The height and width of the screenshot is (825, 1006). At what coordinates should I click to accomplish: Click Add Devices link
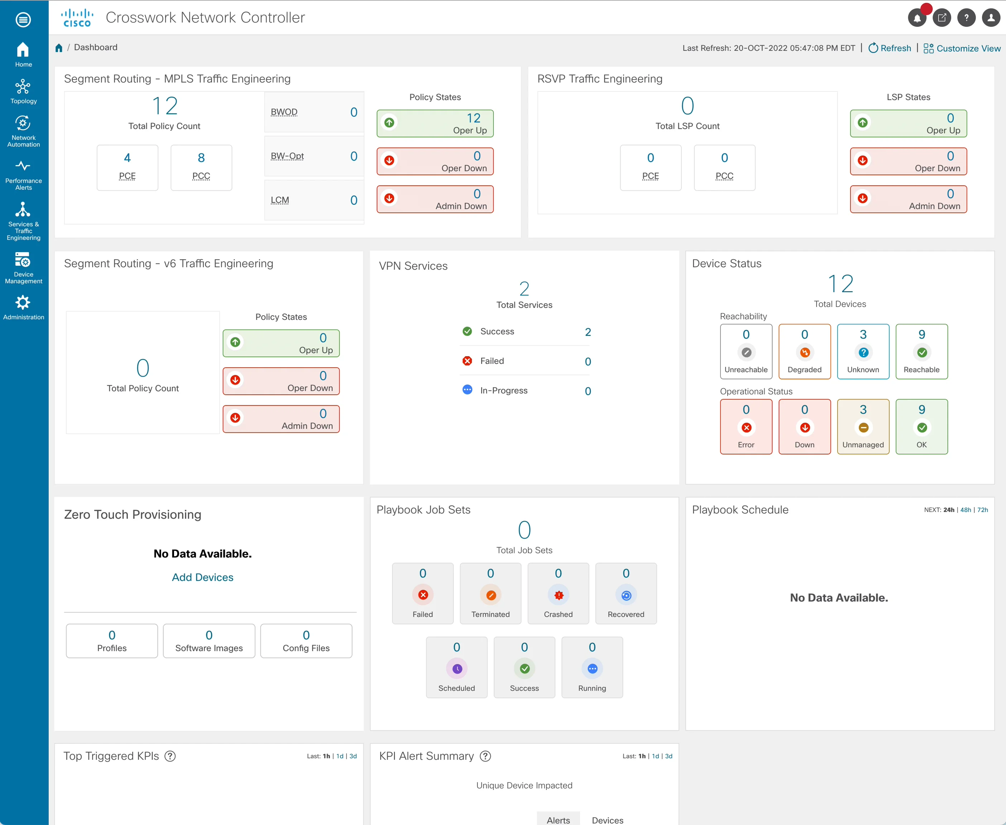(202, 578)
